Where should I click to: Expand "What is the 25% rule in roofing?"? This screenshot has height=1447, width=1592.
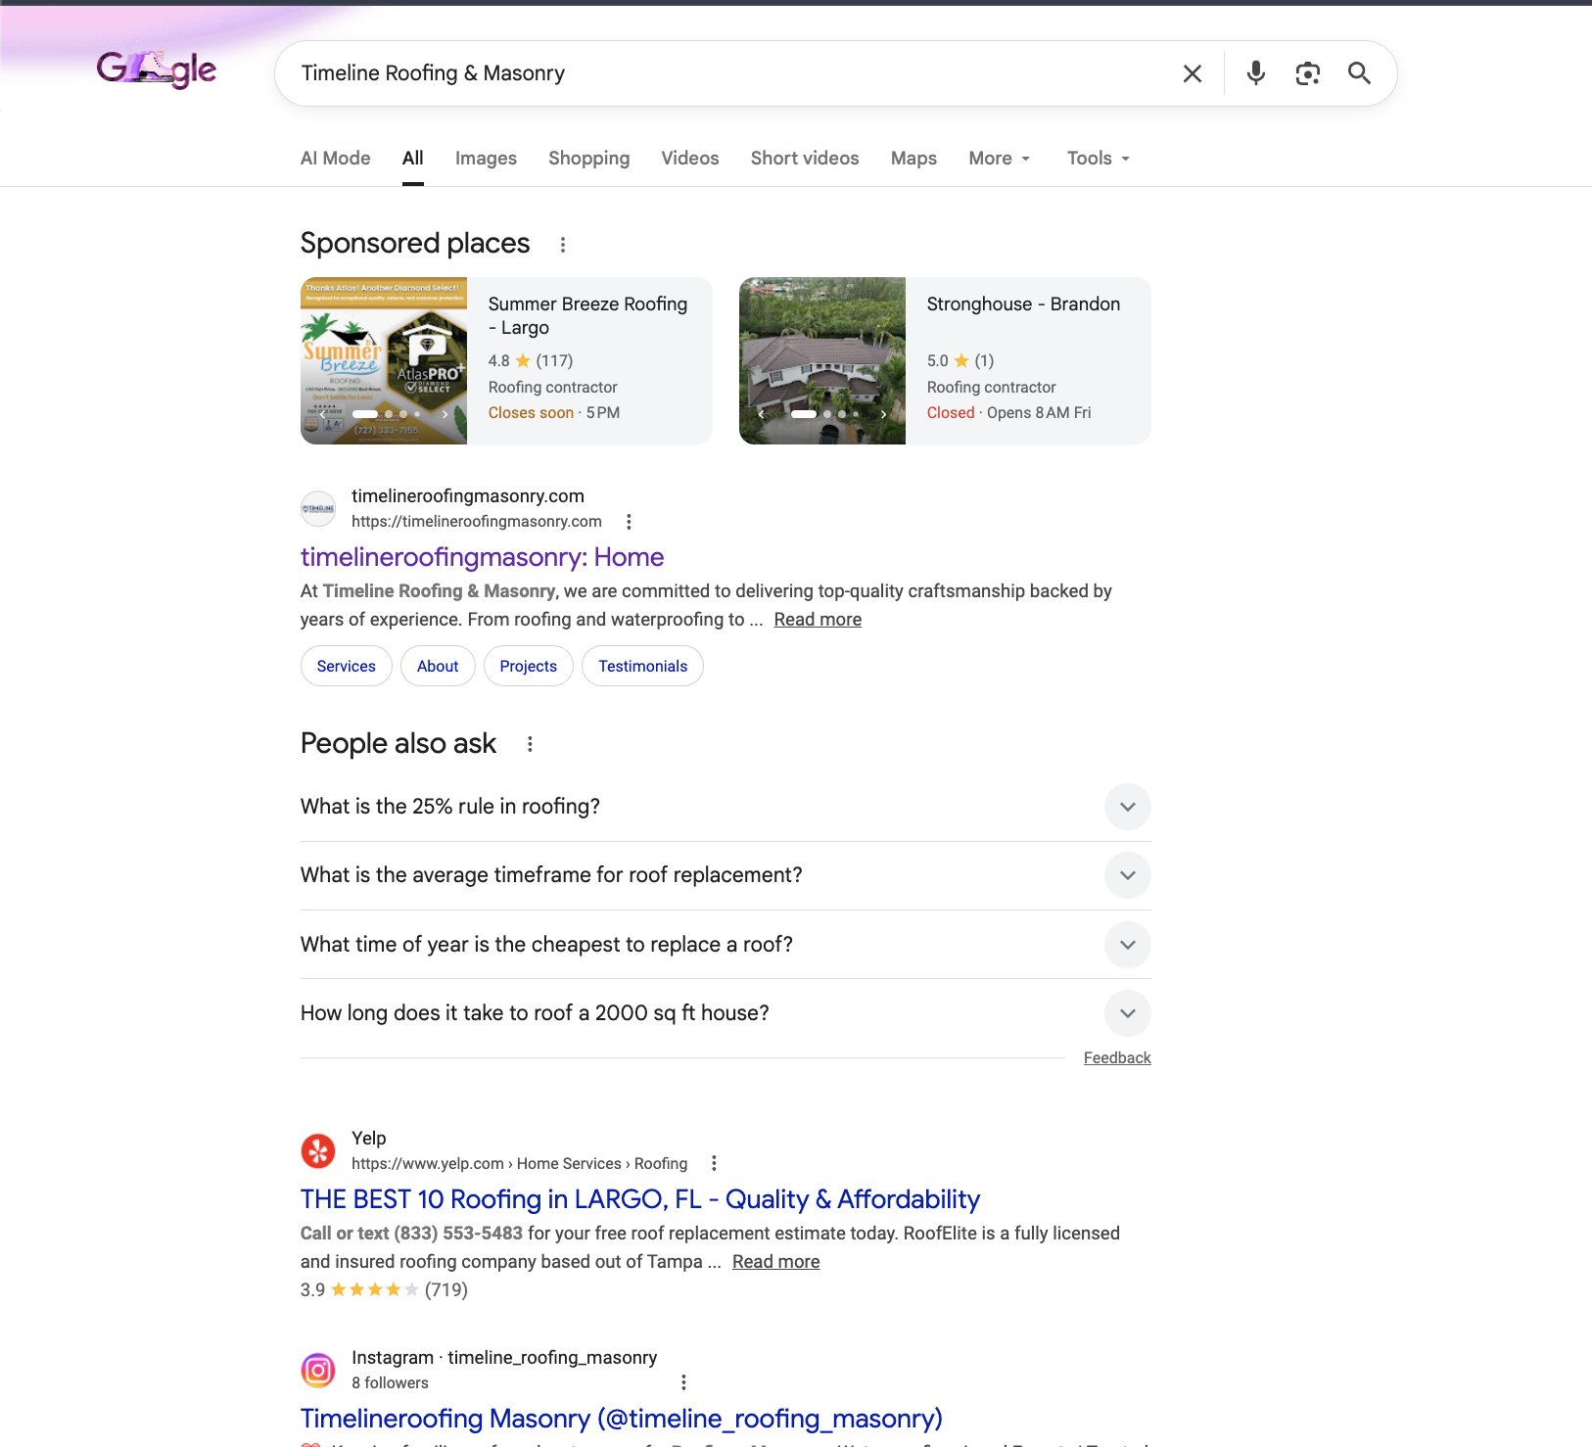tap(1127, 807)
